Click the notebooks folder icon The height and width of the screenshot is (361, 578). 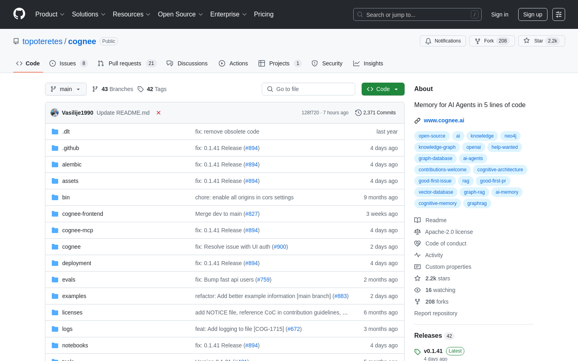(x=55, y=345)
